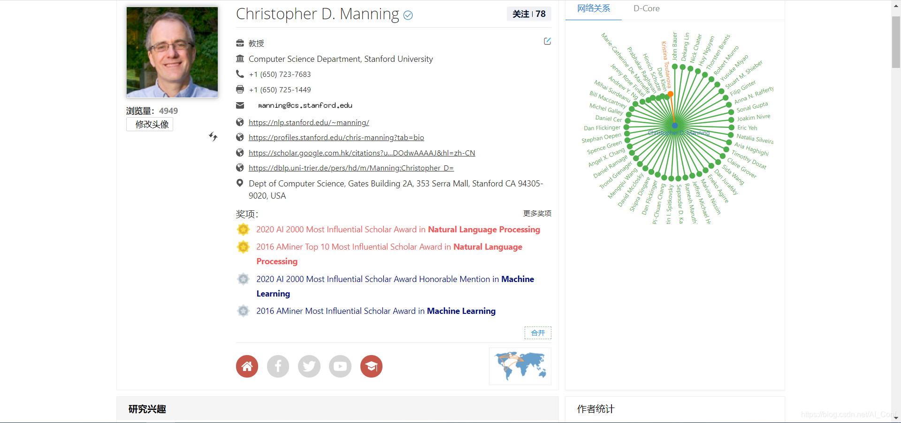
Task: Click the institution building icon
Action: click(x=240, y=59)
